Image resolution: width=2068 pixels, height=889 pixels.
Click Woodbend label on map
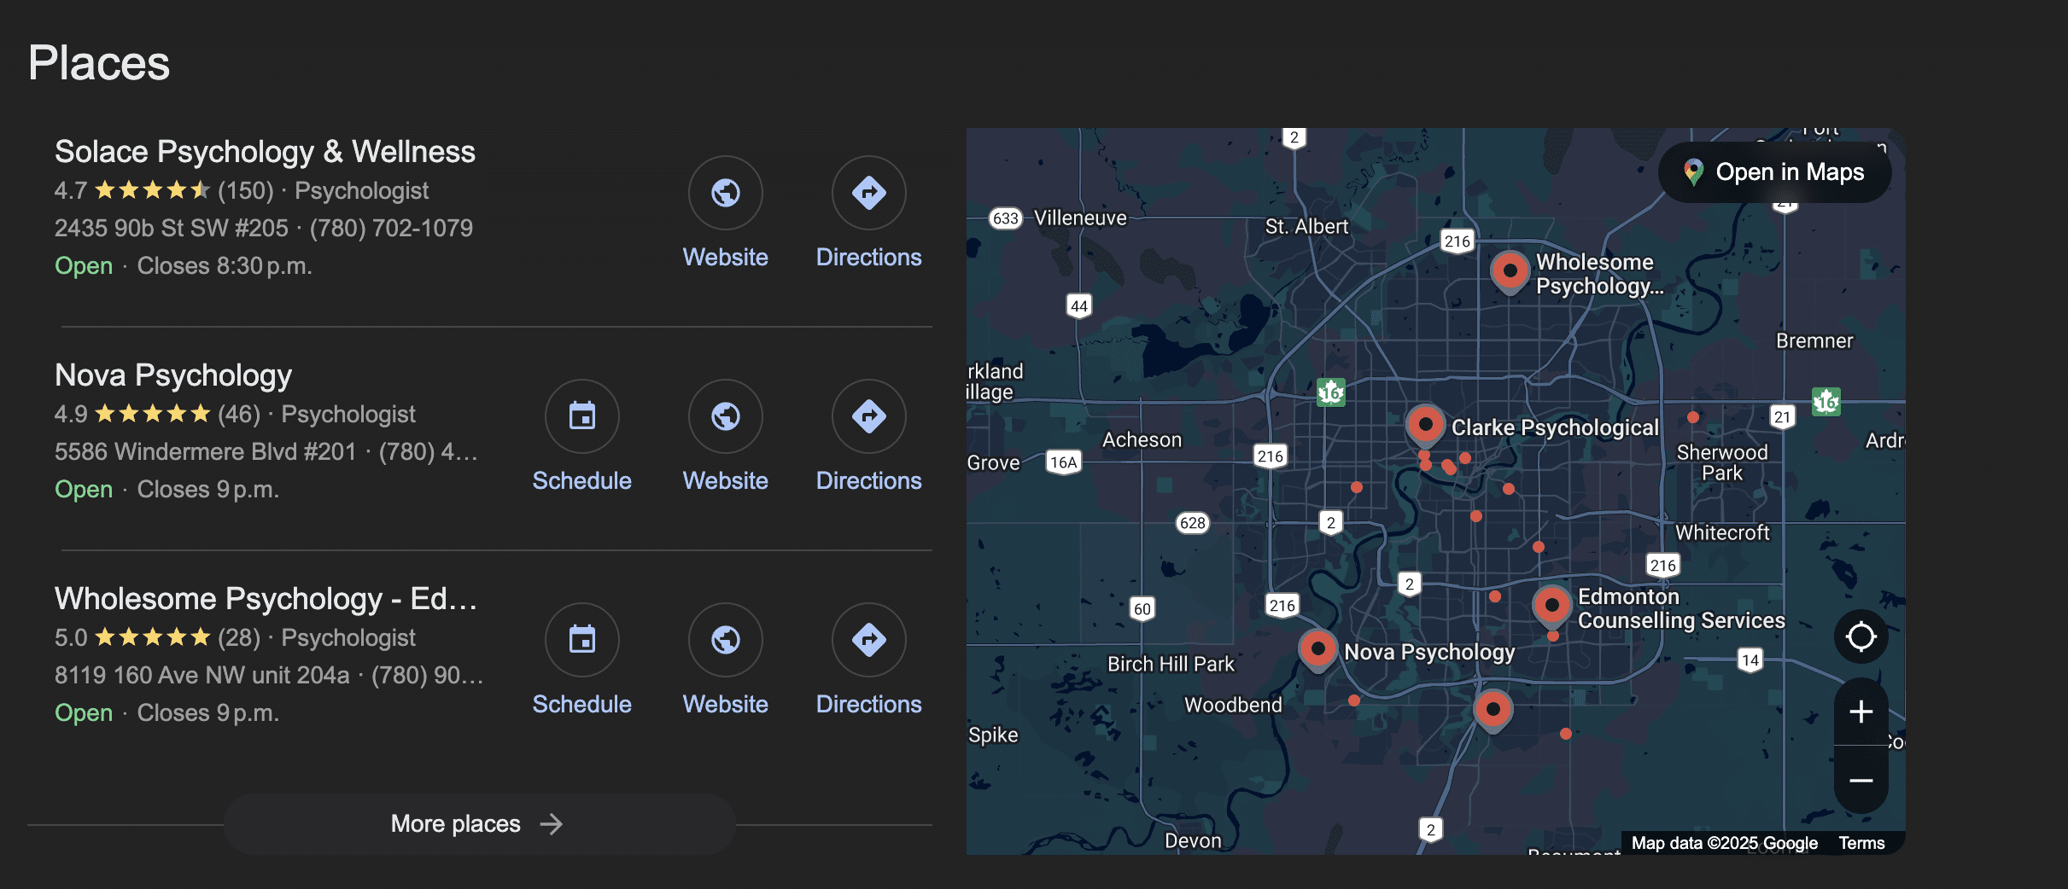[1233, 706]
